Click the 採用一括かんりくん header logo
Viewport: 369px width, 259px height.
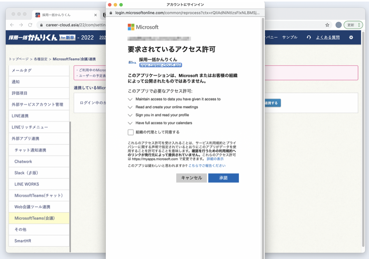[x=42, y=37]
